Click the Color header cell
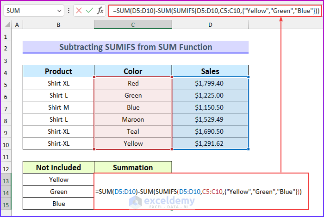This screenshot has width=324, height=217. 133,71
